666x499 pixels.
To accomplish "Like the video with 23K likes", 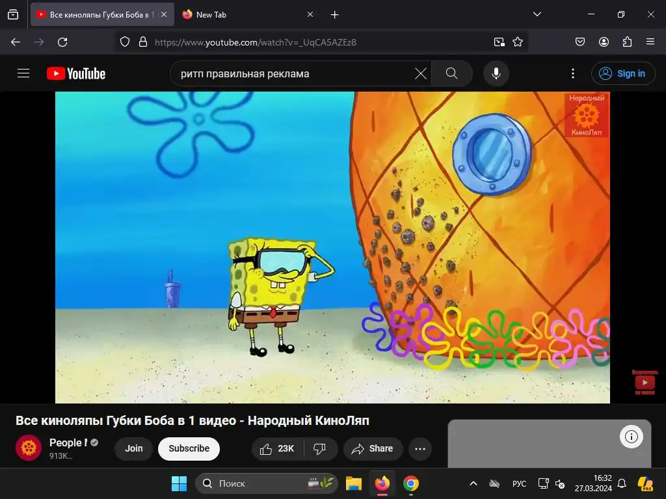I will coord(278,448).
